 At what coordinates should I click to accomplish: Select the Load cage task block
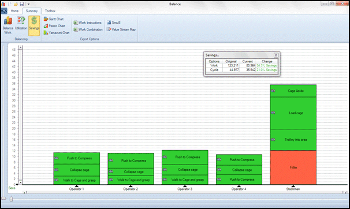tap(293, 113)
